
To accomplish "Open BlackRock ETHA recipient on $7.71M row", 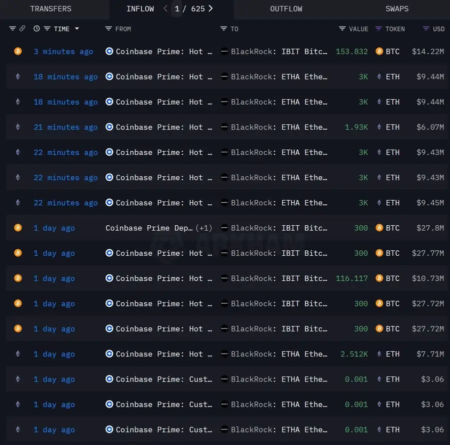I will (x=279, y=354).
